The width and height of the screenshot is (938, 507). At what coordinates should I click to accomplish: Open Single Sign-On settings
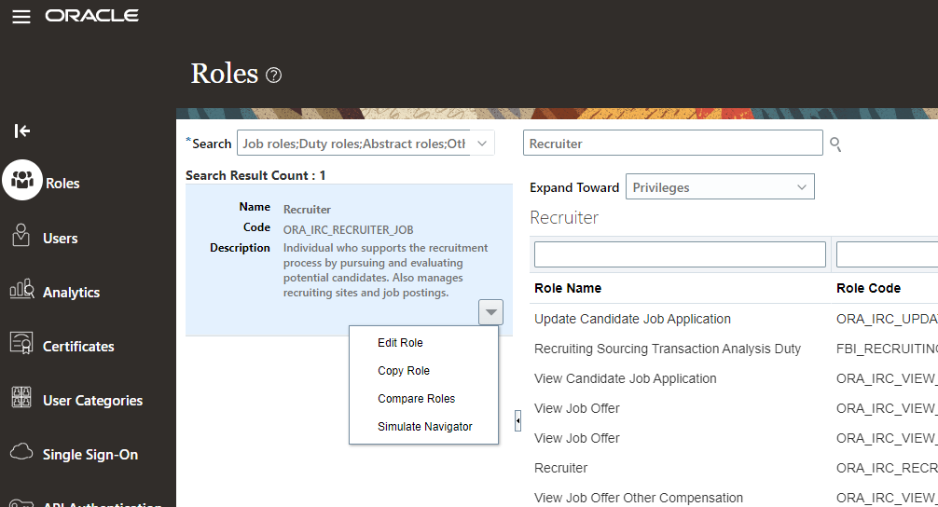click(90, 455)
